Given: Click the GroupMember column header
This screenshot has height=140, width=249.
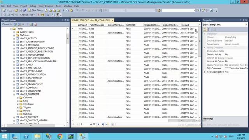Looking at the screenshot, I should point(116,25).
